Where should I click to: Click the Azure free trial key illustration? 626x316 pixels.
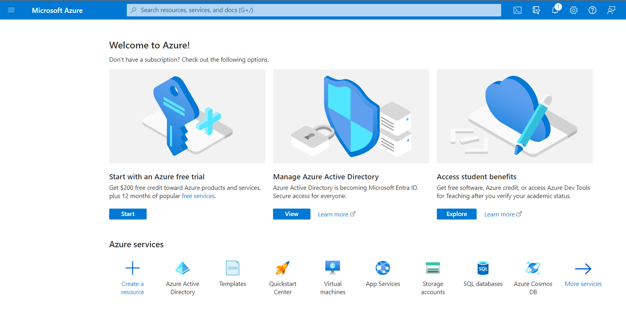(187, 116)
